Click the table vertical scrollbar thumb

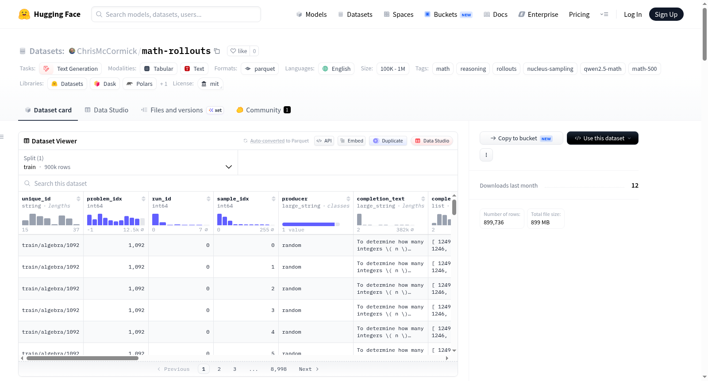pyautogui.click(x=454, y=207)
